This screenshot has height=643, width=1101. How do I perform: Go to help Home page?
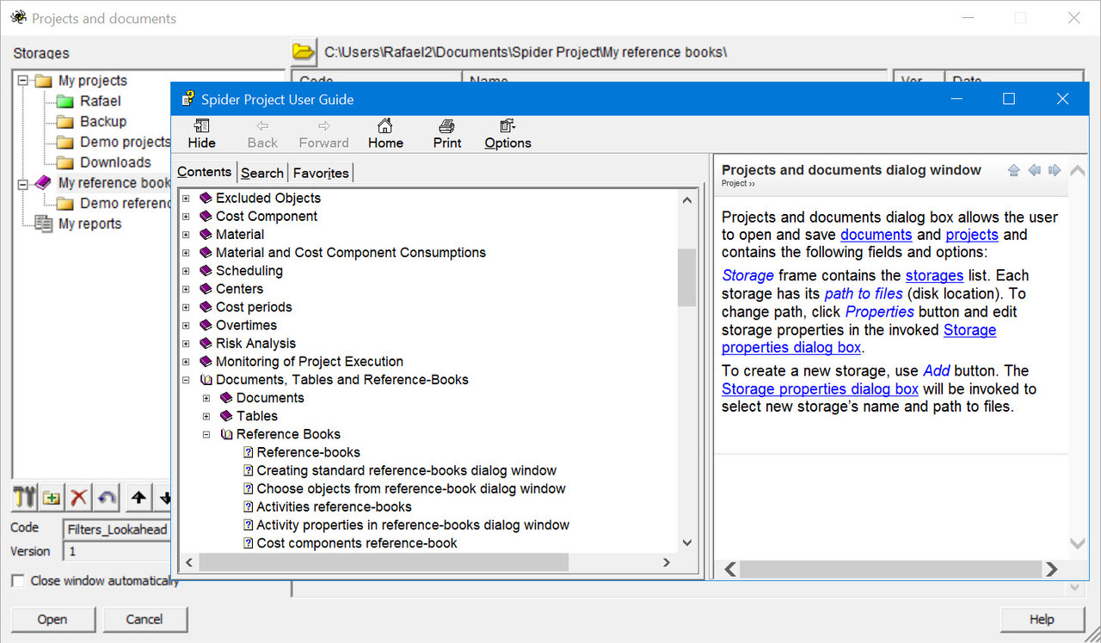pyautogui.click(x=385, y=134)
